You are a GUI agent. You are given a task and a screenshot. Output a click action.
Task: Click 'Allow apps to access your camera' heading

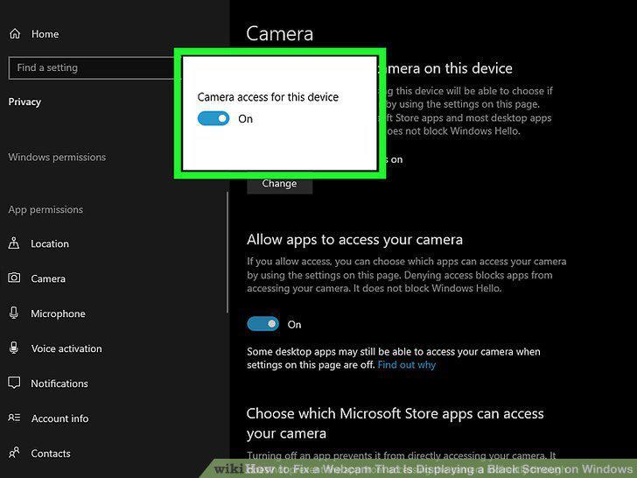(354, 240)
